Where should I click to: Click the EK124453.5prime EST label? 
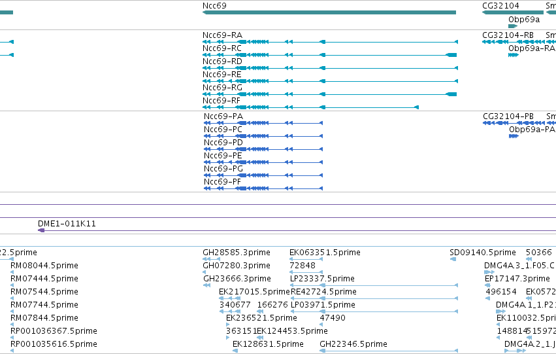292,331
